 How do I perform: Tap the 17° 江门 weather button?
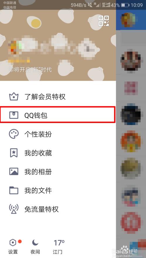[59, 247]
